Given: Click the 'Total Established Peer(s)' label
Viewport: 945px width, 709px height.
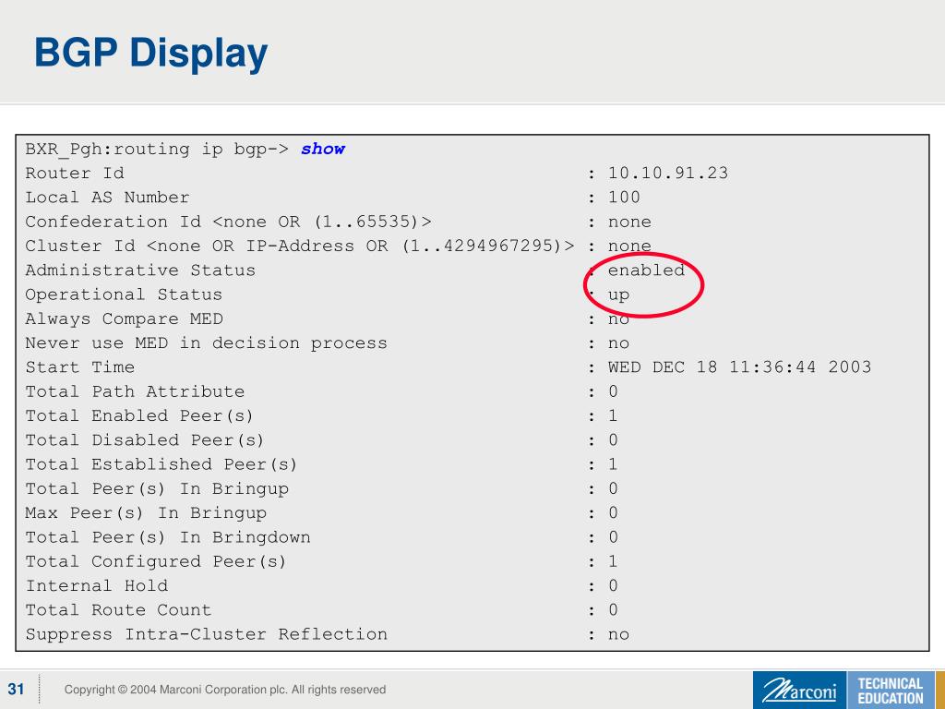Looking at the screenshot, I should (x=161, y=464).
